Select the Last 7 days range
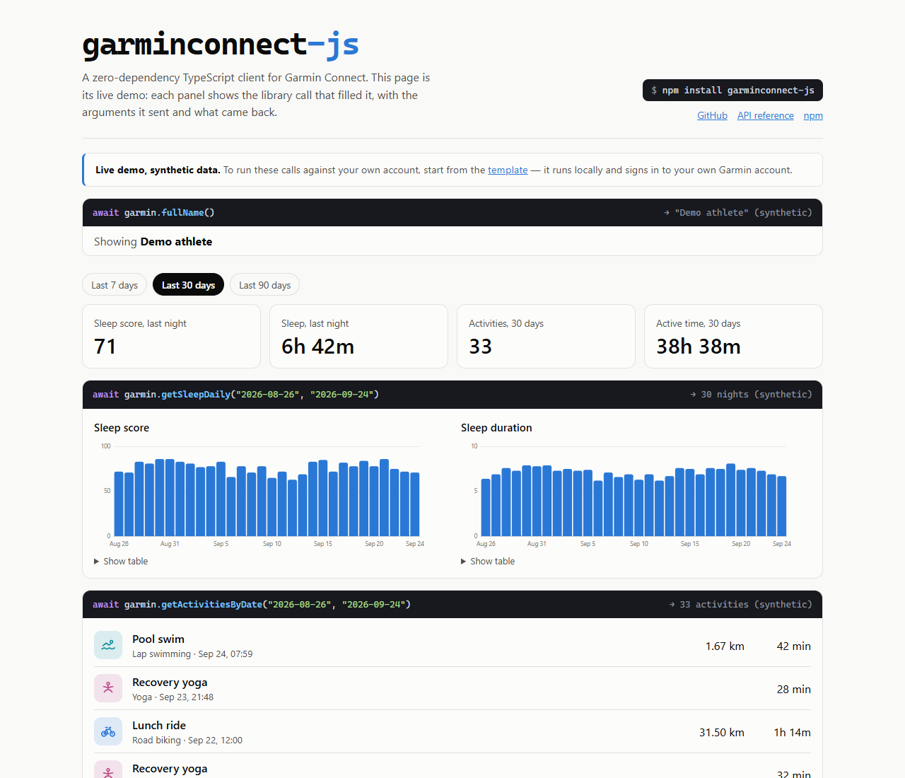 pyautogui.click(x=115, y=285)
